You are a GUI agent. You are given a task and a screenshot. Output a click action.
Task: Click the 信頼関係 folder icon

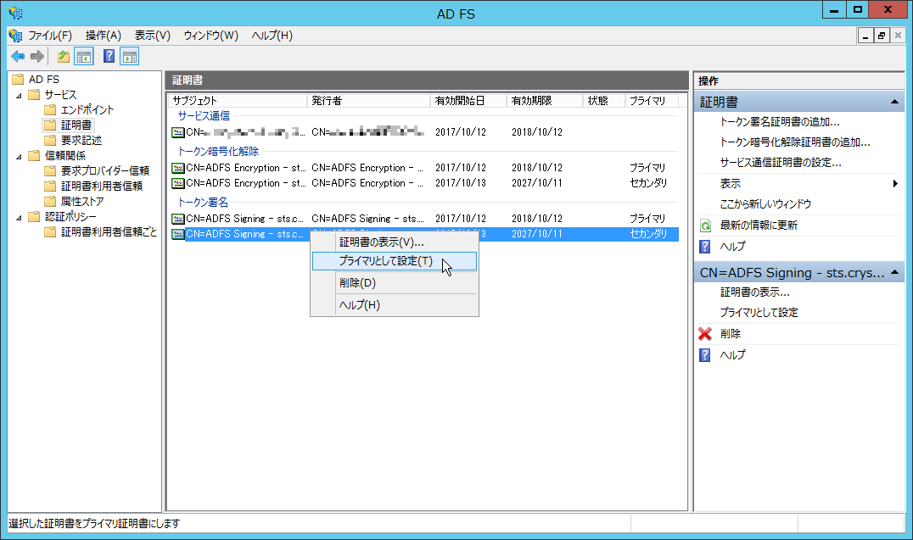pyautogui.click(x=34, y=155)
